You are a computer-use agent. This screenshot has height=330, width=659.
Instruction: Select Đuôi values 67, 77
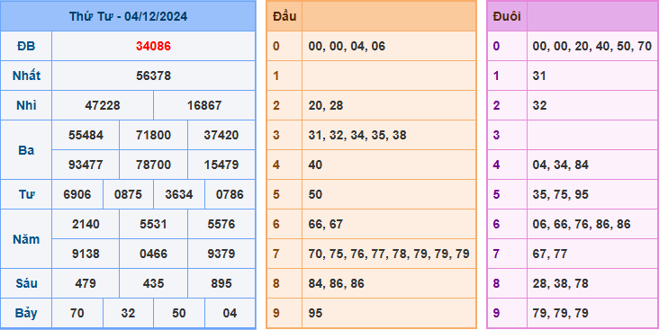[550, 254]
